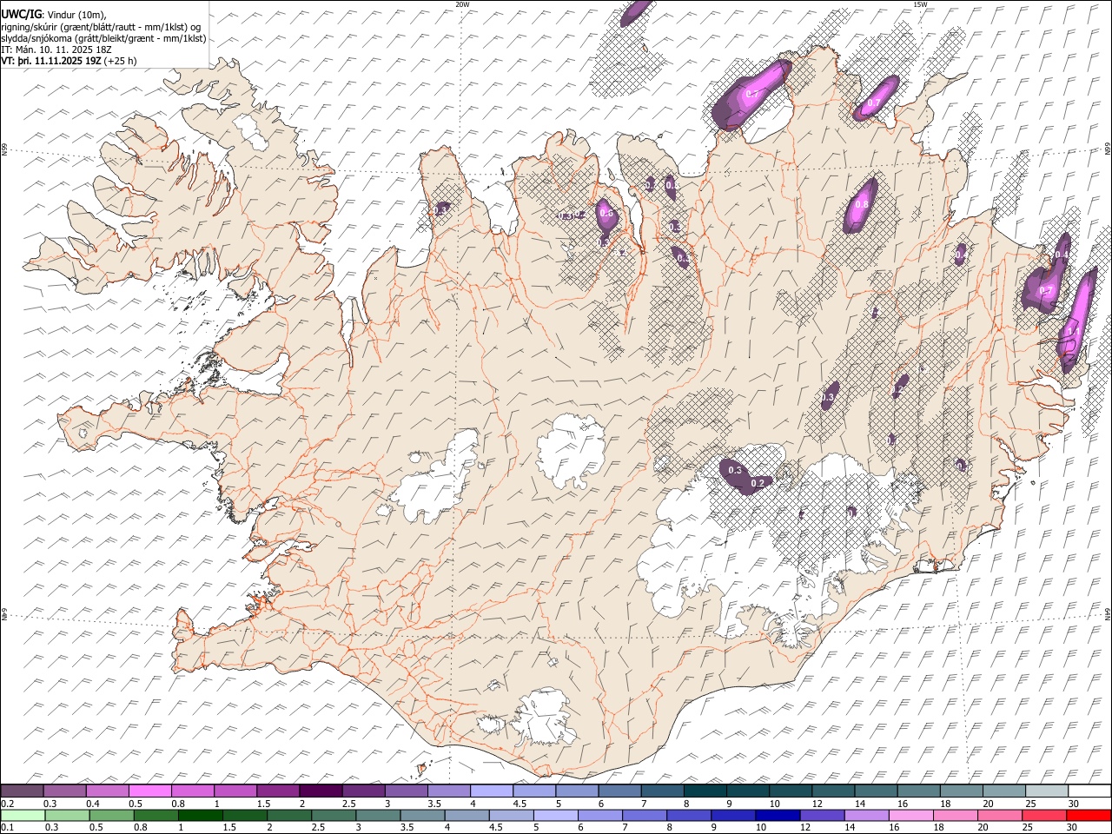Click the '0.1' label under the rain legend
Screen dimensions: 1112x834
pos(8,828)
